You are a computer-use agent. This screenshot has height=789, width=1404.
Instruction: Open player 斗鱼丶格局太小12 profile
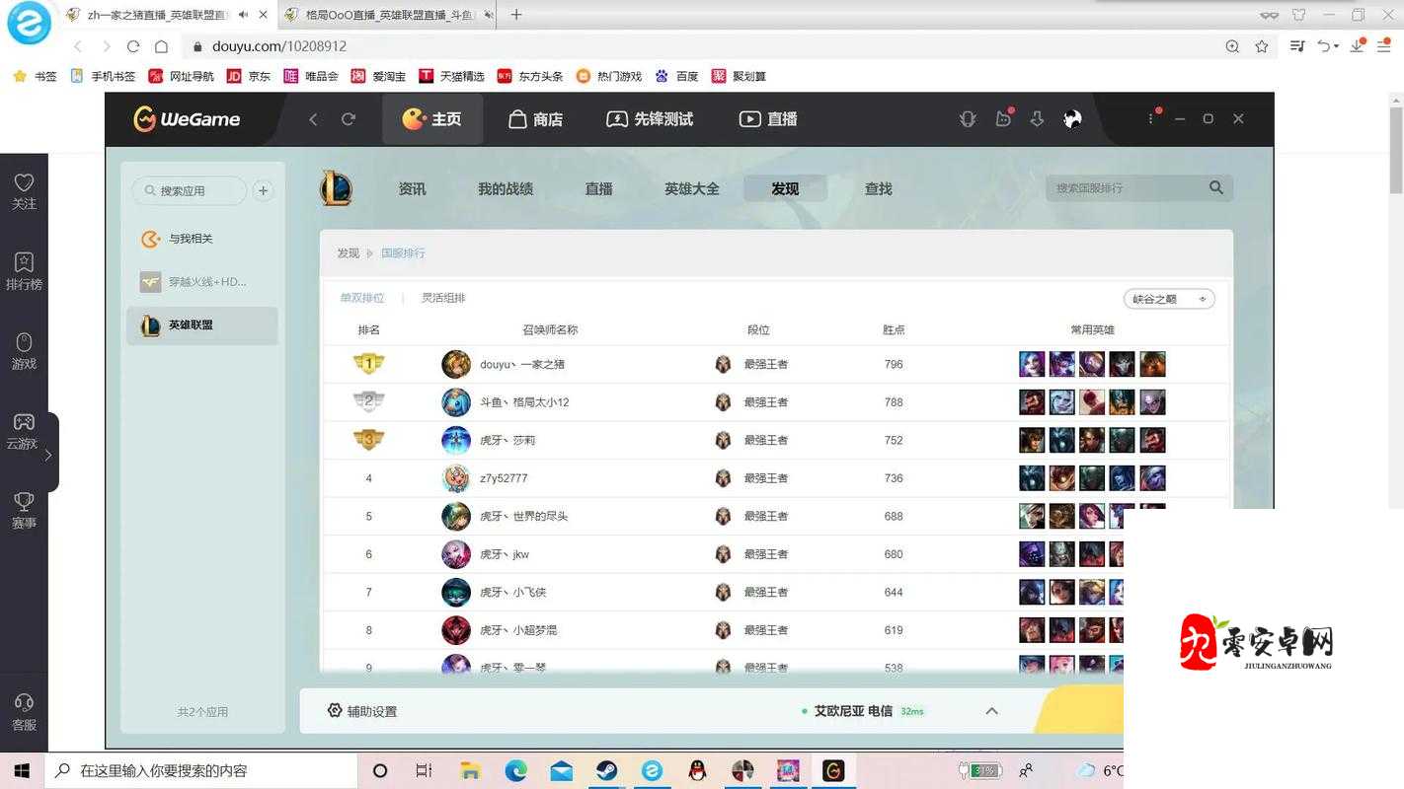(524, 402)
